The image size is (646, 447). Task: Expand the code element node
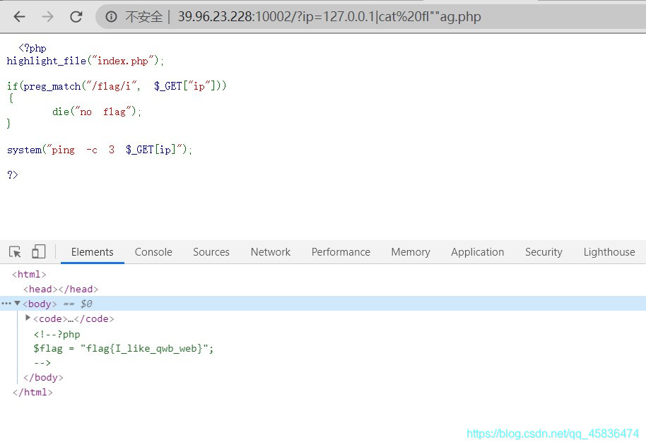click(x=28, y=318)
